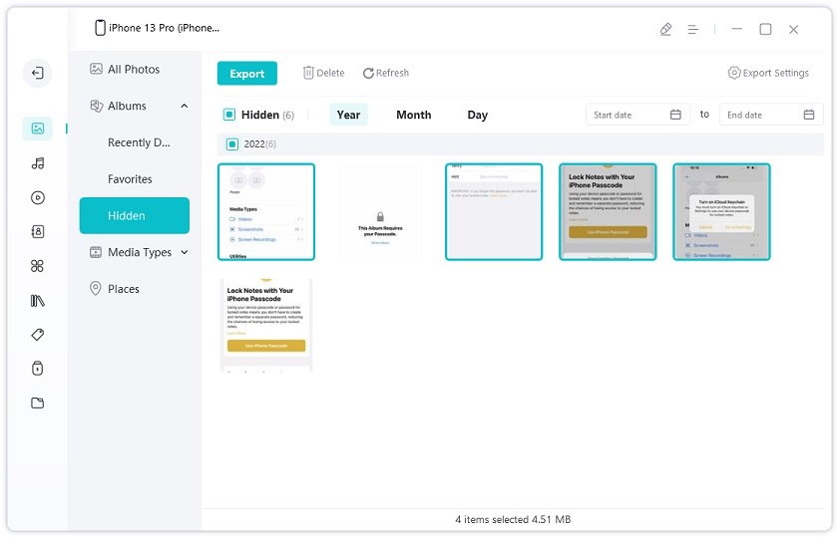Toggle the 2022 group checkbox
This screenshot has width=839, height=538.
pyautogui.click(x=232, y=144)
